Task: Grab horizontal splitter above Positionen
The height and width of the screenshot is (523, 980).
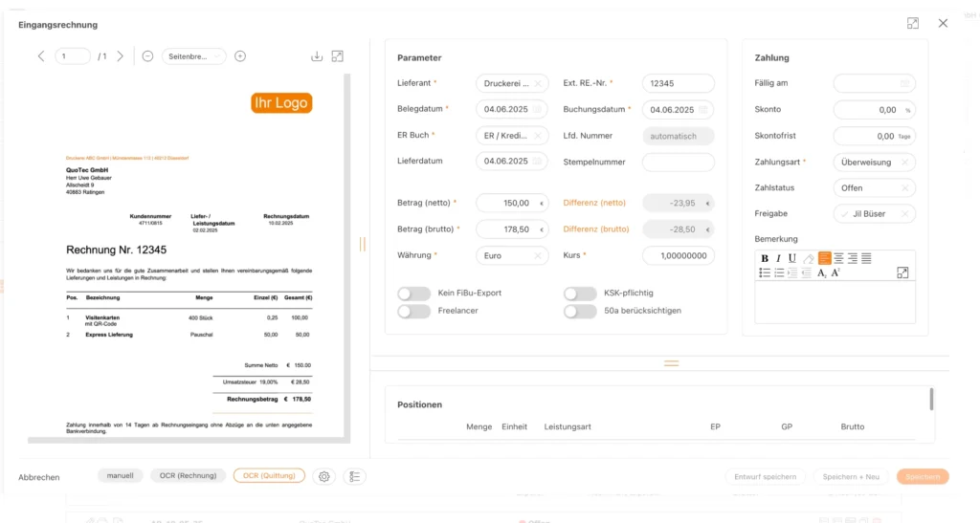Action: (671, 363)
